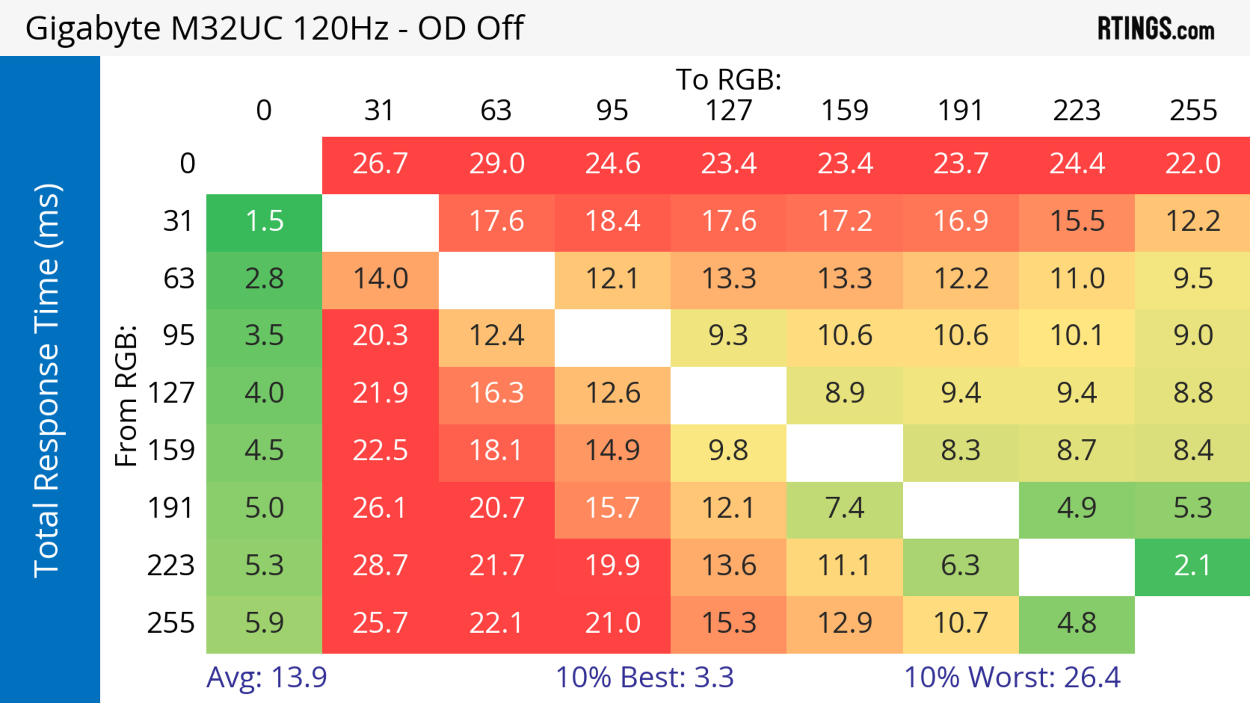
Task: Click the RTINGS.com logo
Action: tap(1155, 28)
